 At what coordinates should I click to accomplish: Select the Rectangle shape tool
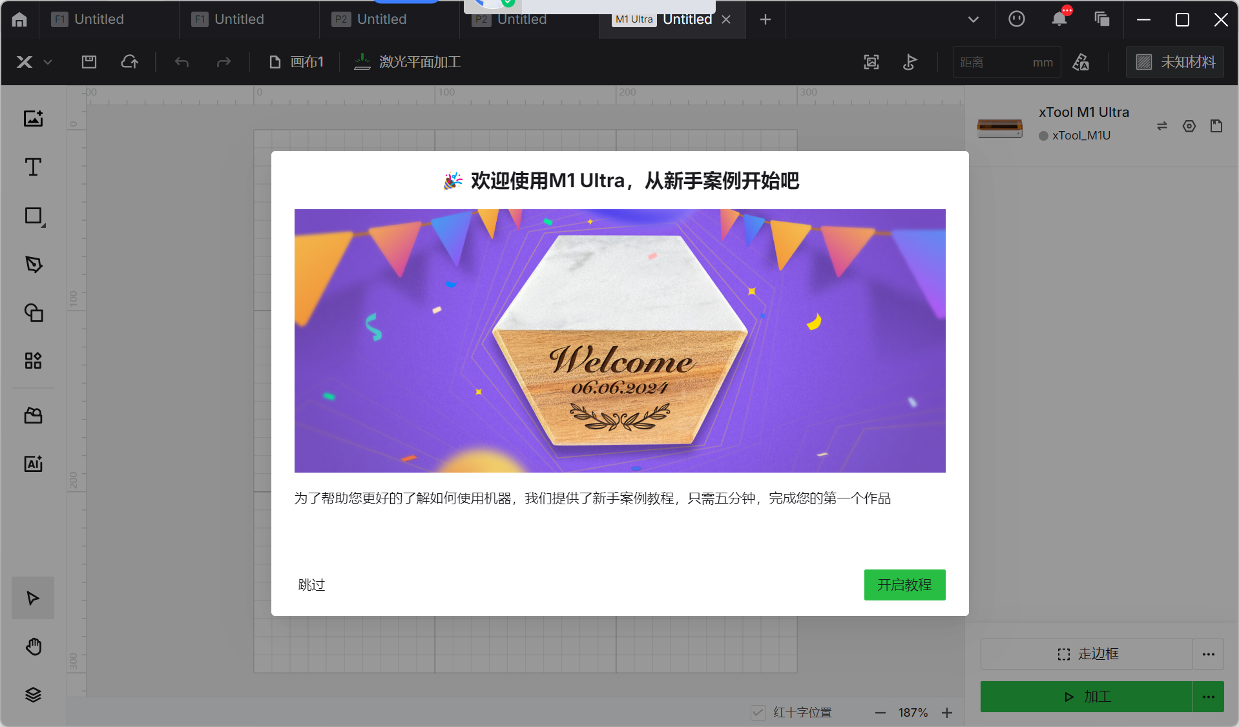[33, 216]
